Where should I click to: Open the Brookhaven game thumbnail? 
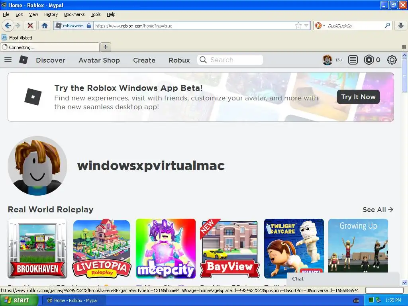point(37,249)
